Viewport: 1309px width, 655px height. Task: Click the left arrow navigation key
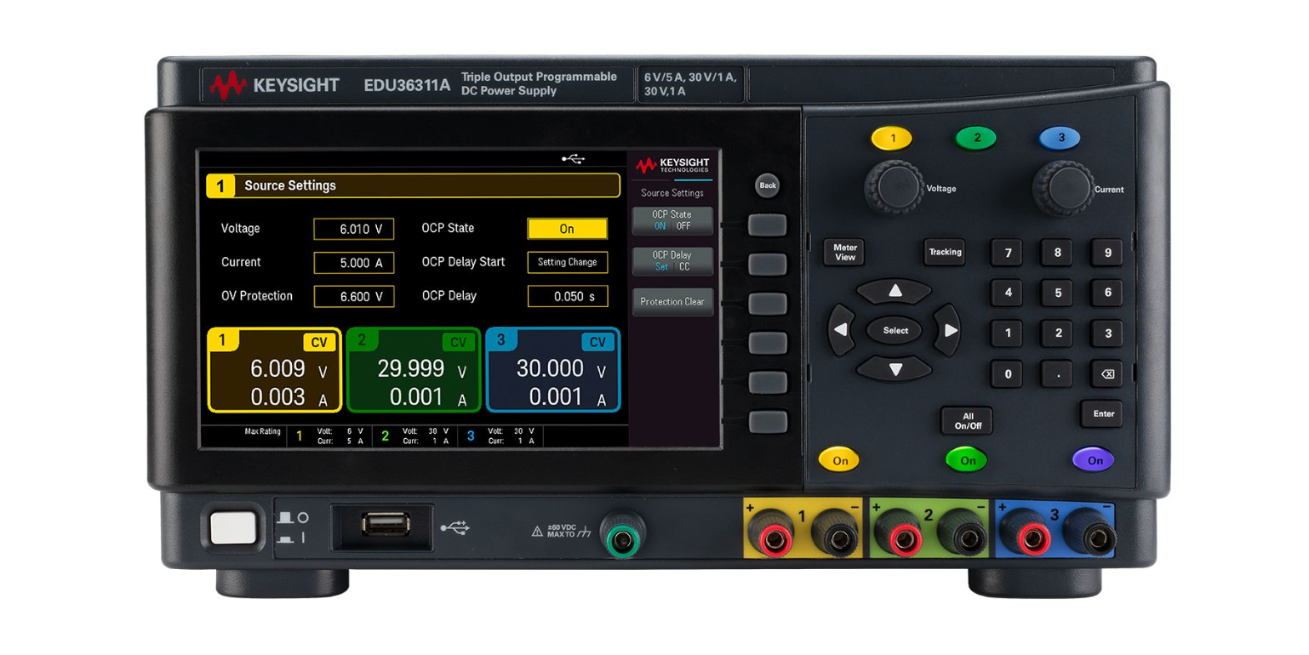point(842,330)
